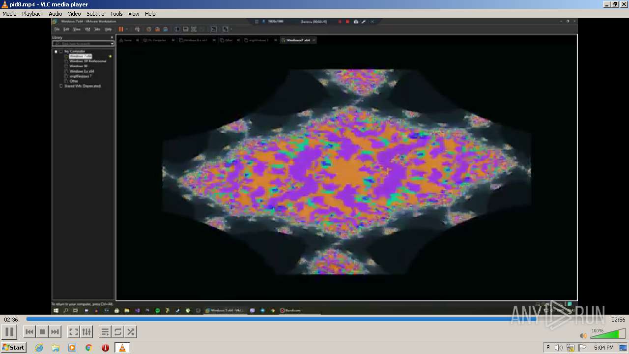
Task: Click the 5:04 PM system clock
Action: (603, 348)
